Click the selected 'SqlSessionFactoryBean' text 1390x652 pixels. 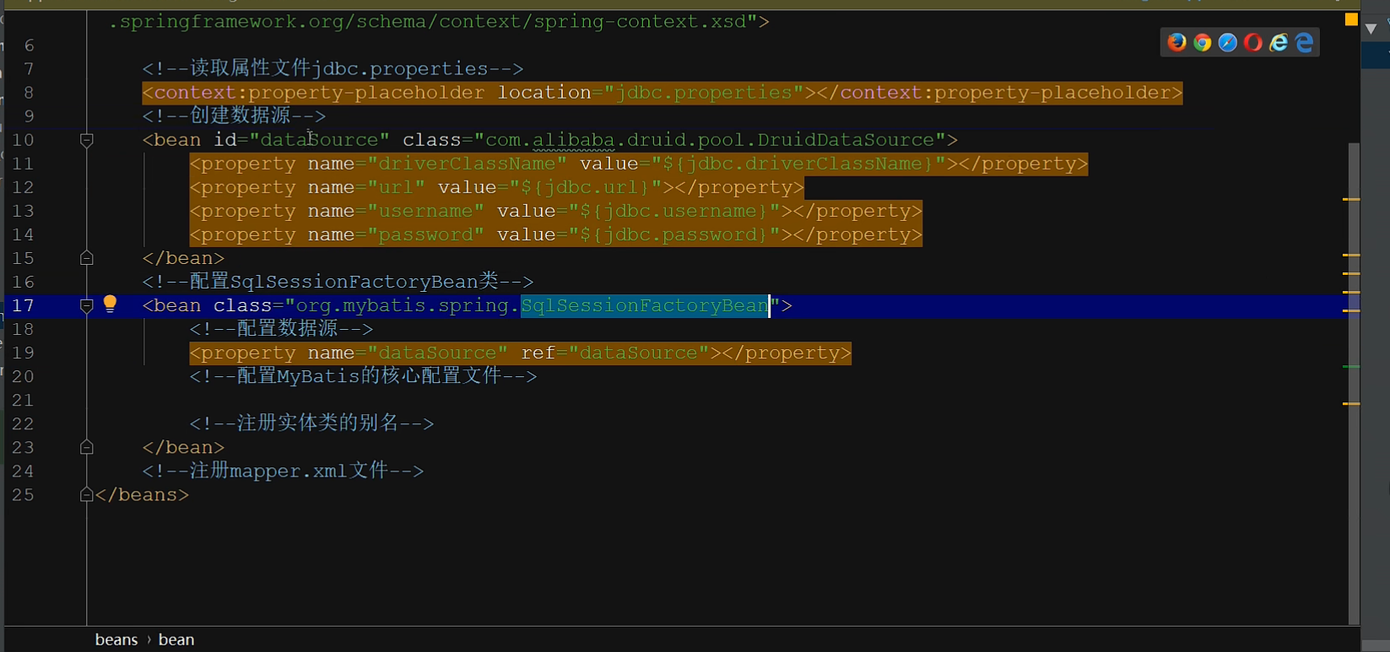click(x=645, y=305)
